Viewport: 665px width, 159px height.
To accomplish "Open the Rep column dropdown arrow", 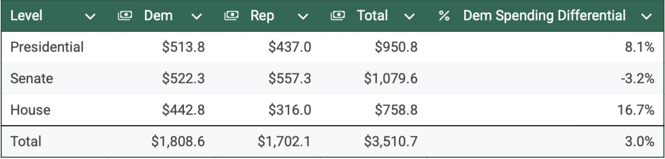I will click(x=303, y=17).
